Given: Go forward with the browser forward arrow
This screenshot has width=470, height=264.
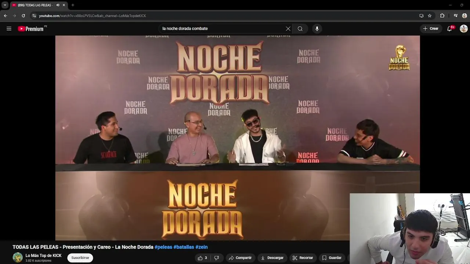Looking at the screenshot, I should click(14, 16).
